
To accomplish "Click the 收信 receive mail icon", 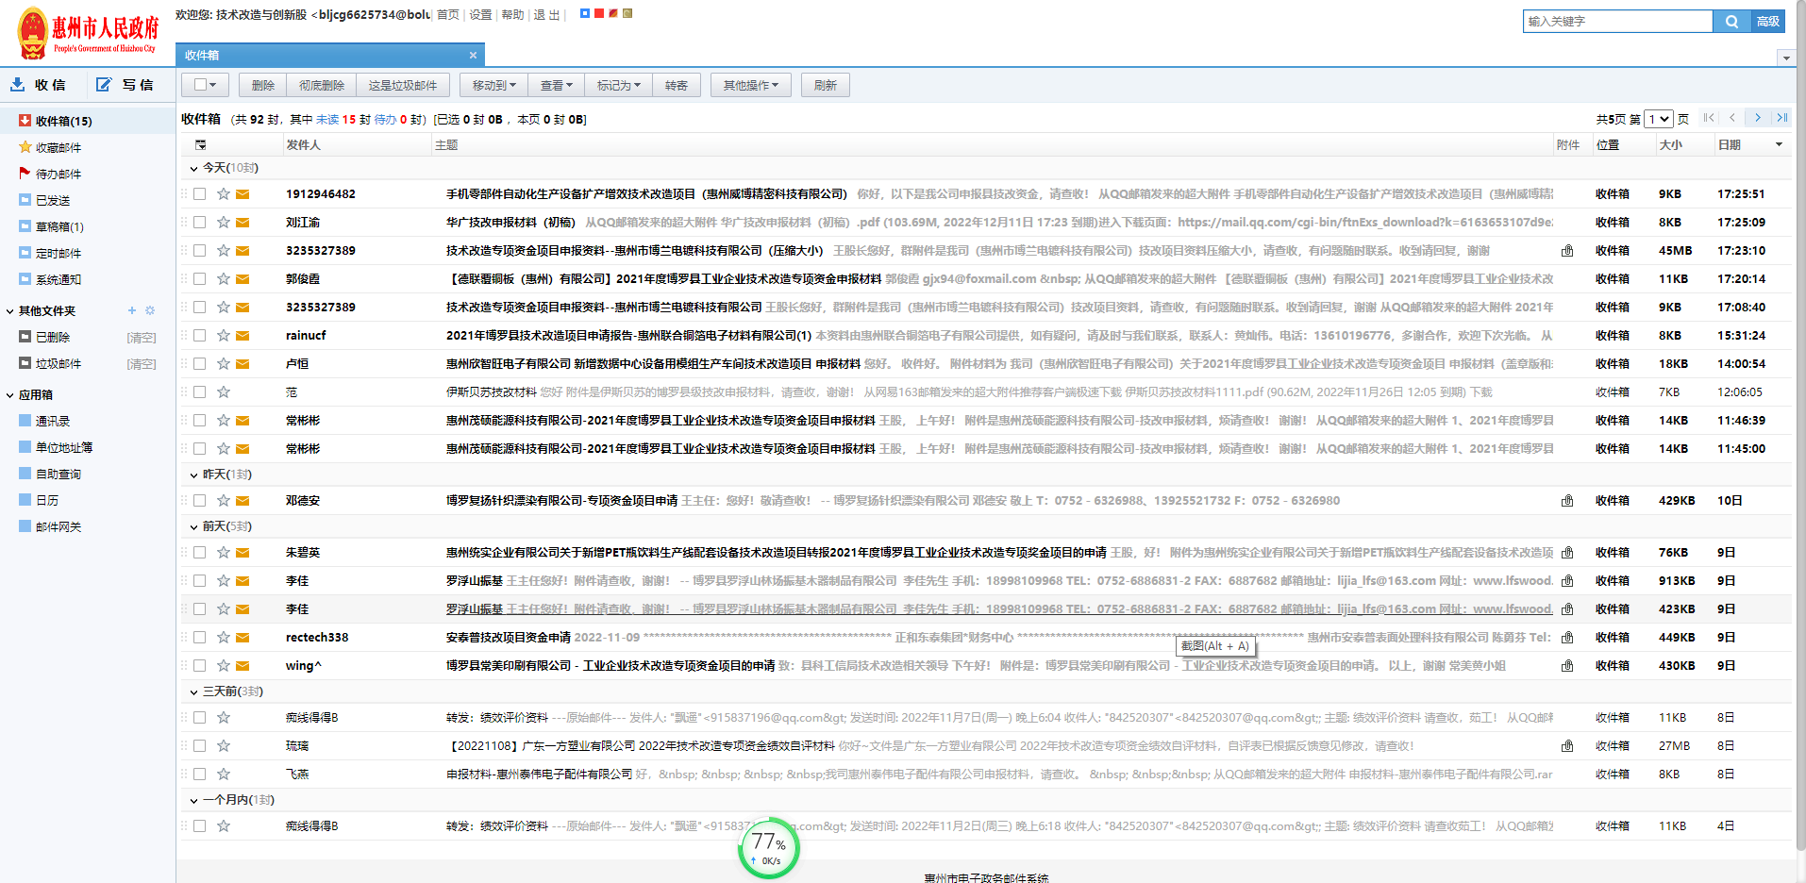I will pyautogui.click(x=18, y=85).
